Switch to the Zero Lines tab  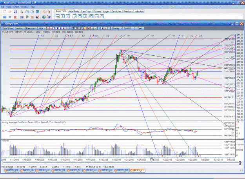click(x=116, y=11)
